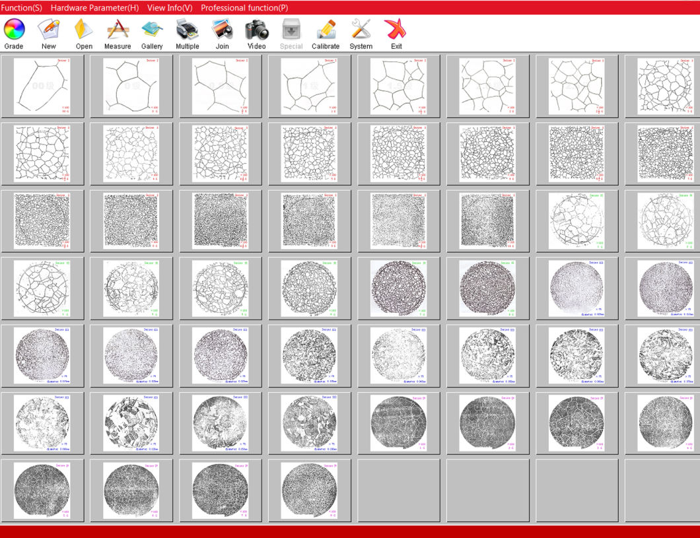The height and width of the screenshot is (538, 700).
Task: Select the Join image tool
Action: 222,30
